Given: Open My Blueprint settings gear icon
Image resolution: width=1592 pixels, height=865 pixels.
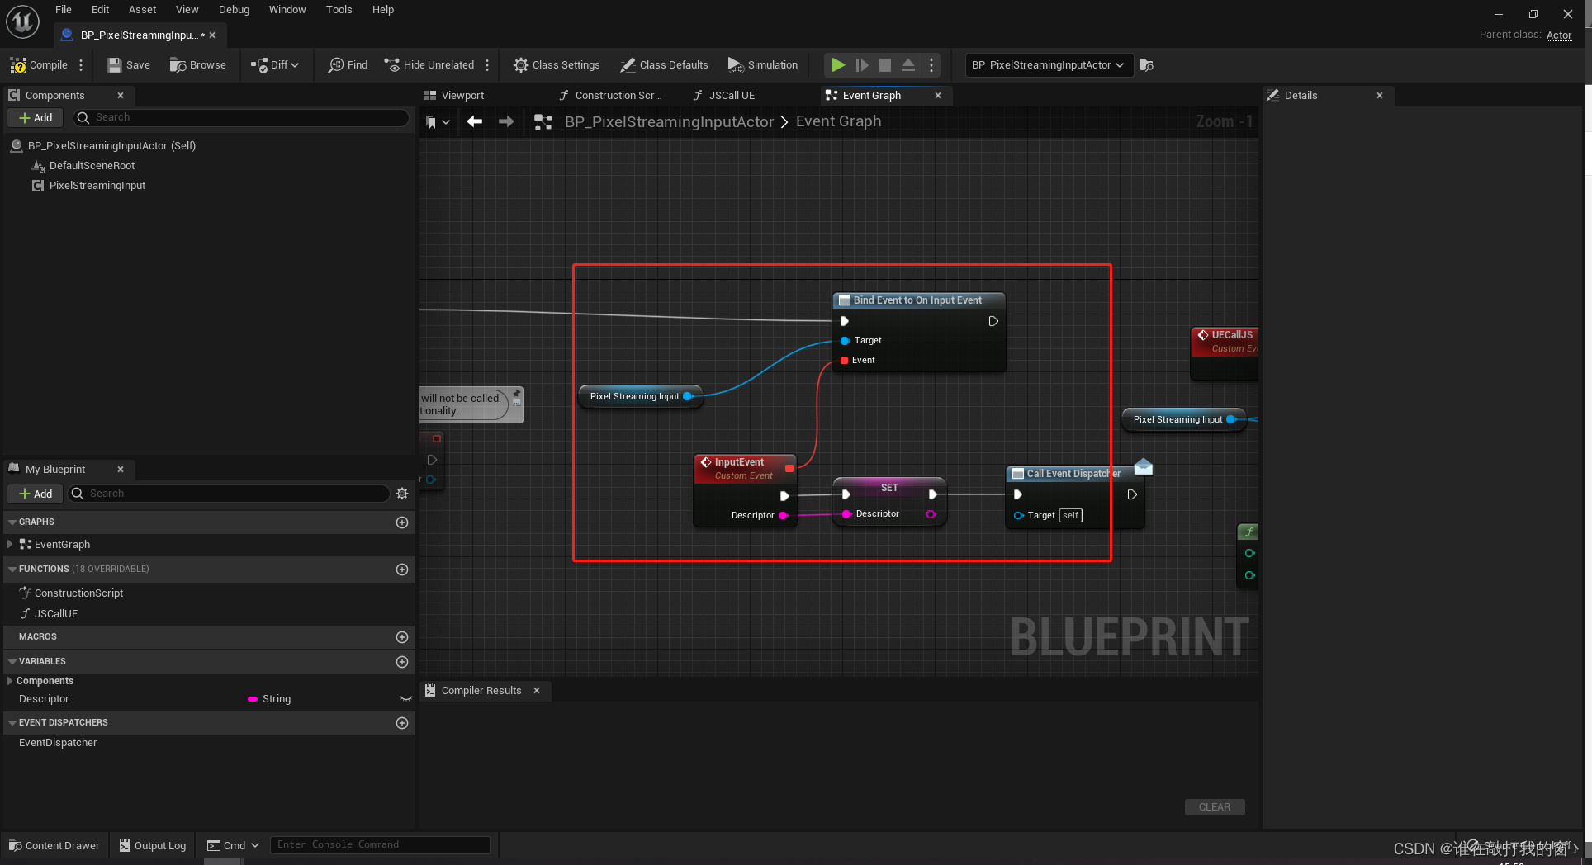Looking at the screenshot, I should (x=402, y=494).
